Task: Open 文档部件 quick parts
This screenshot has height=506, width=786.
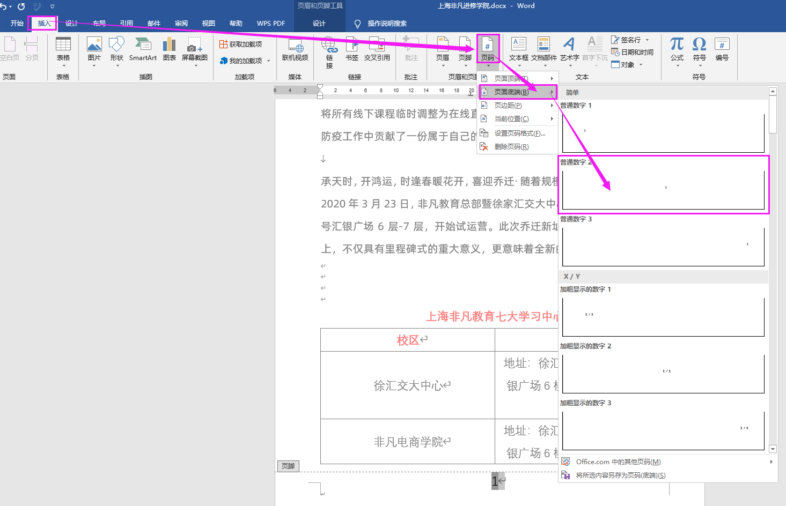Action: point(544,51)
